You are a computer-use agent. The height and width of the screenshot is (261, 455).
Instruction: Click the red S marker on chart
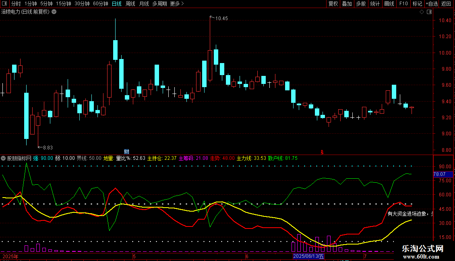click(x=322, y=152)
